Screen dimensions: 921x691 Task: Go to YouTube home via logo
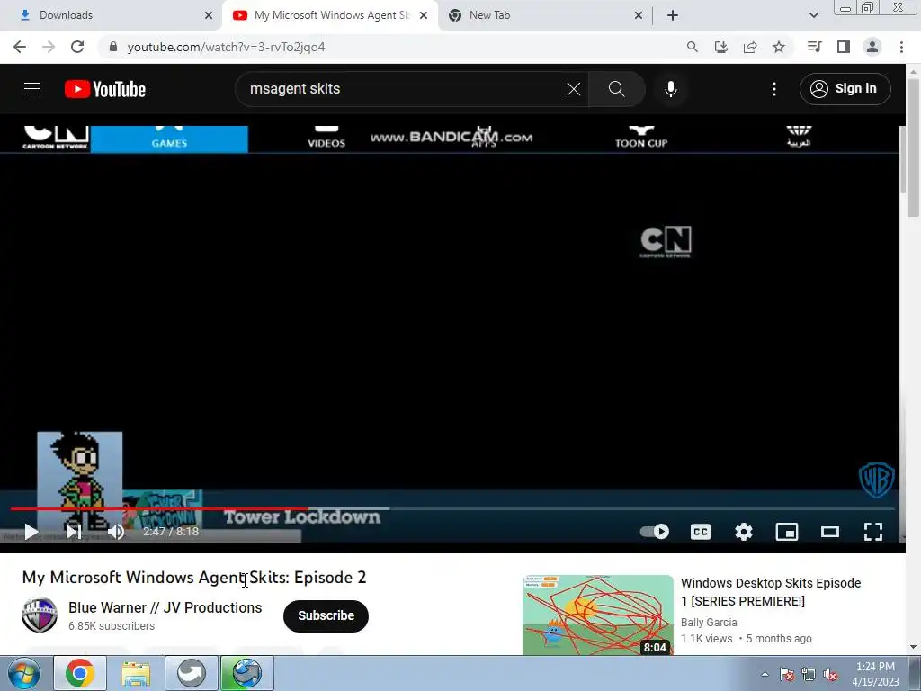click(x=105, y=89)
